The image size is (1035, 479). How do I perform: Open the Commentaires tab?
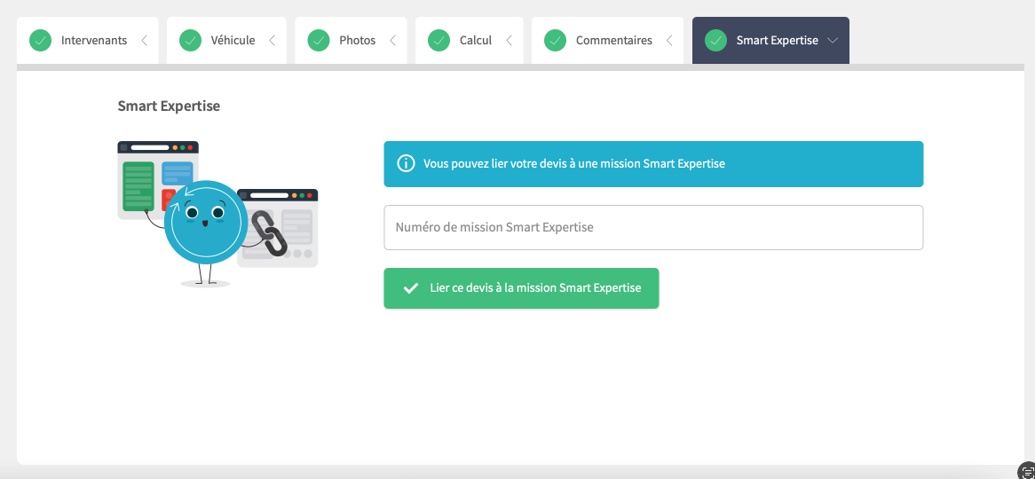[x=613, y=41]
